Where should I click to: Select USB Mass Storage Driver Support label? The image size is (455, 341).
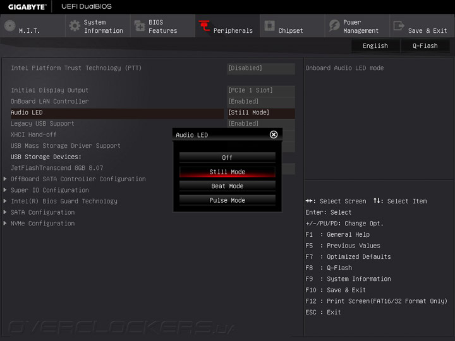66,146
